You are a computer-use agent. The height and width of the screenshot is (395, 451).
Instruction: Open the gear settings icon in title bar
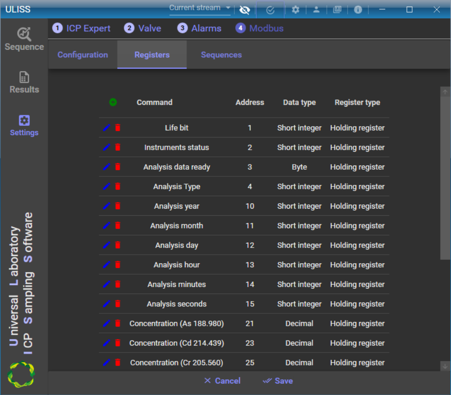(x=295, y=9)
